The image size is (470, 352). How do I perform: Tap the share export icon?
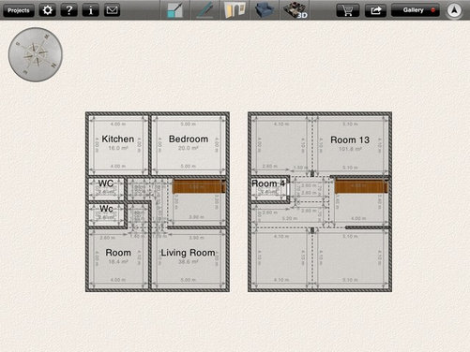[375, 10]
